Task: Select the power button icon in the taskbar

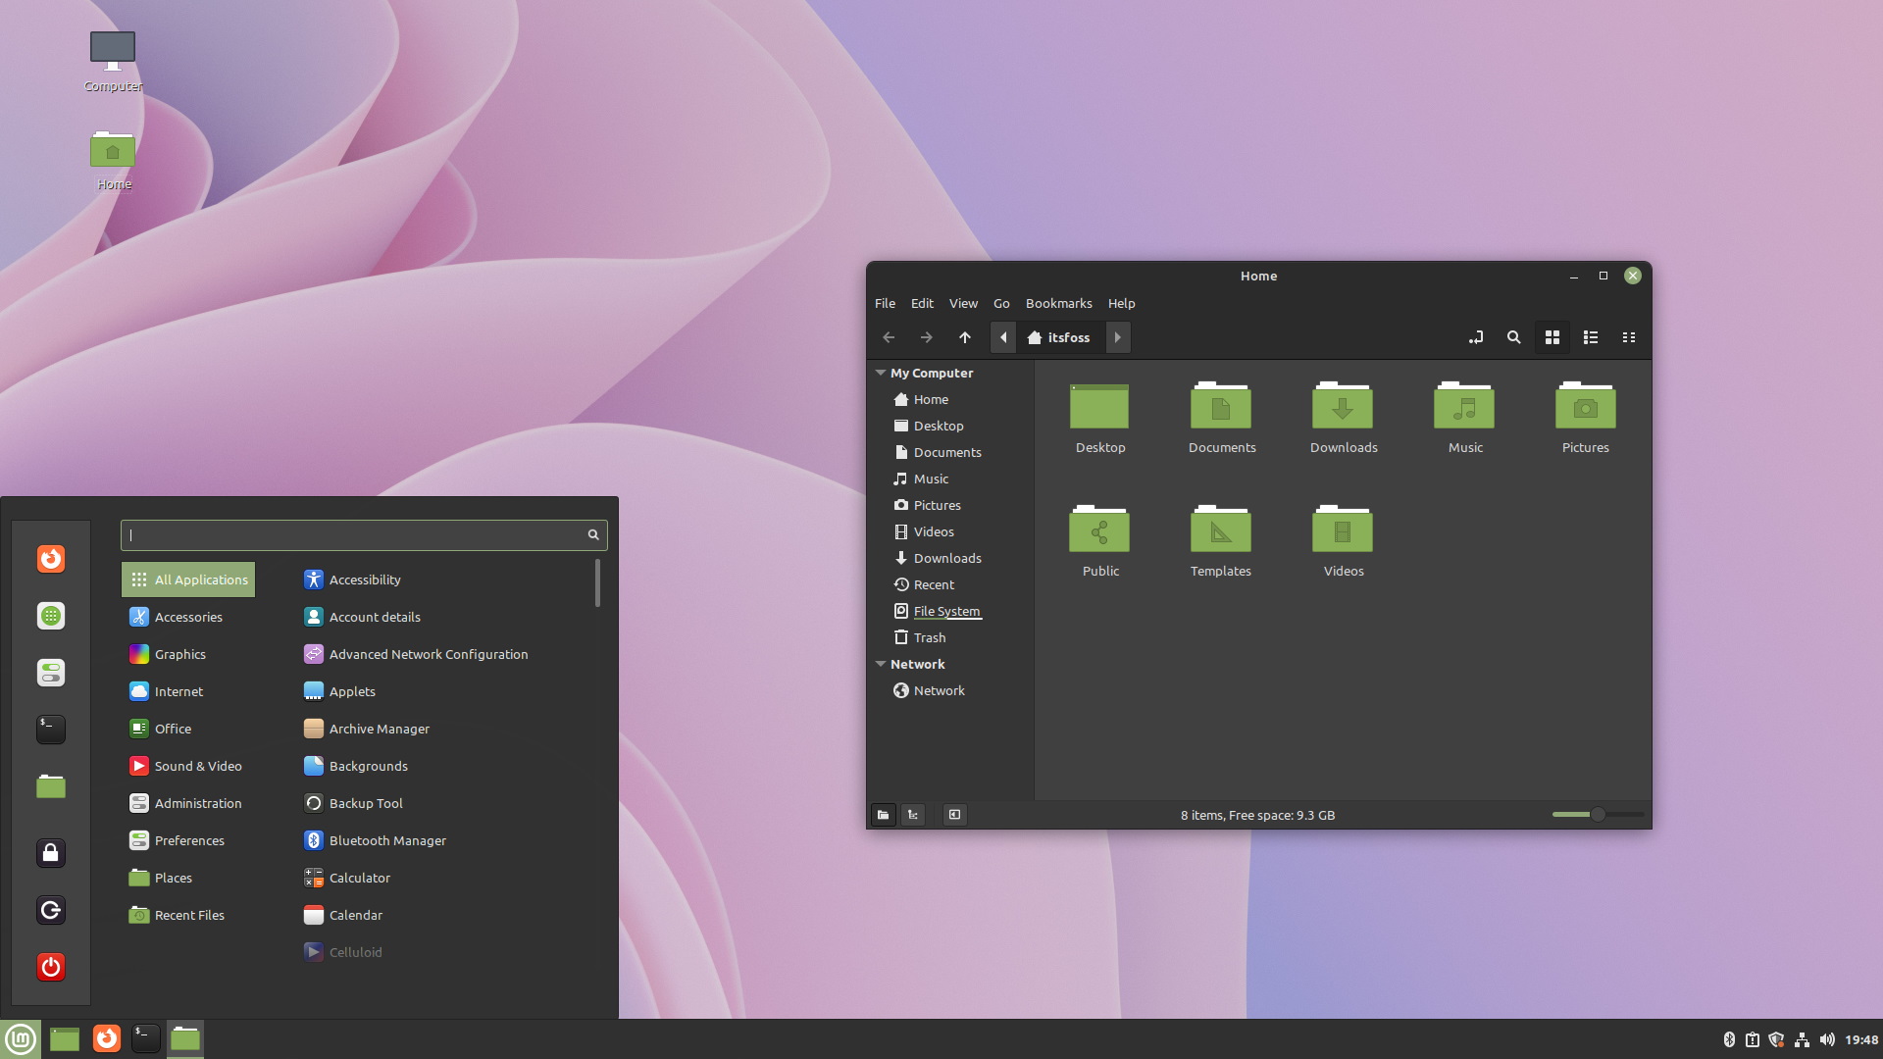Action: coord(52,967)
